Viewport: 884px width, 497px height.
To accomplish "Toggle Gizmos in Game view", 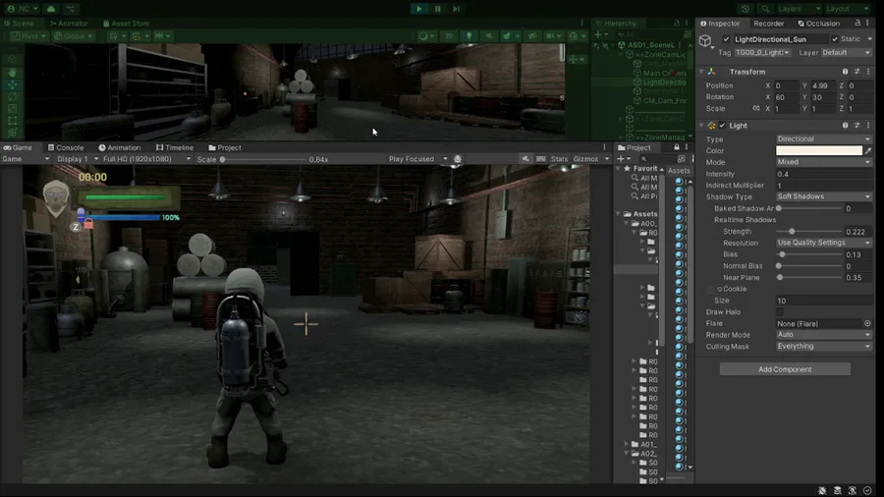I will point(585,159).
